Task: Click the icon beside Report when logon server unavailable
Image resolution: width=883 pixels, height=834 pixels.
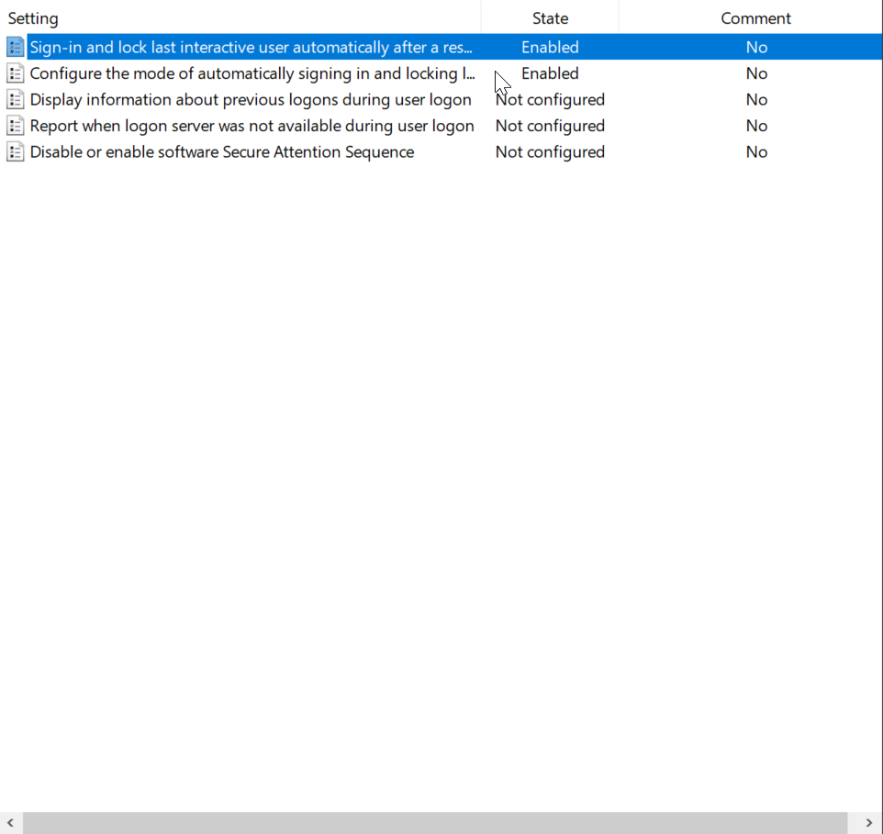Action: (15, 126)
